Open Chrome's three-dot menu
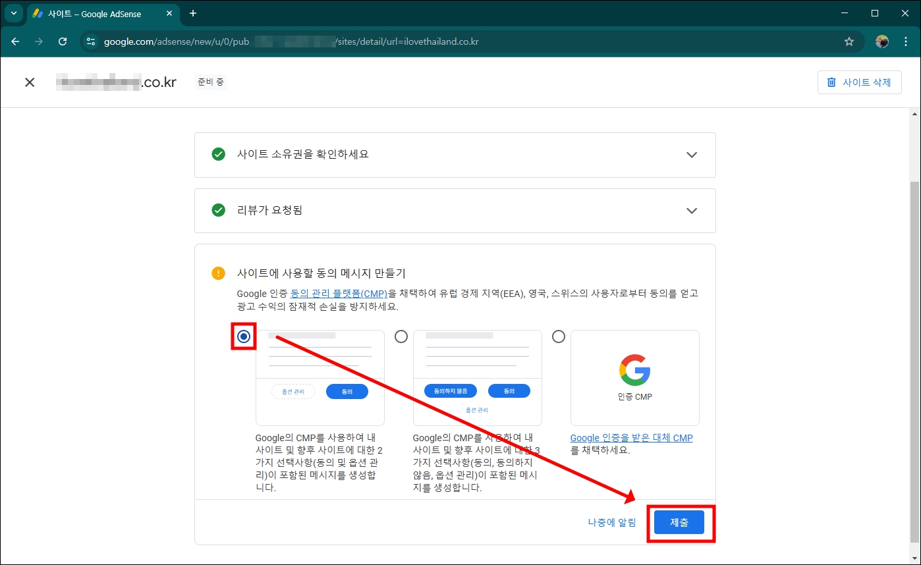This screenshot has height=565, width=921. [x=907, y=41]
